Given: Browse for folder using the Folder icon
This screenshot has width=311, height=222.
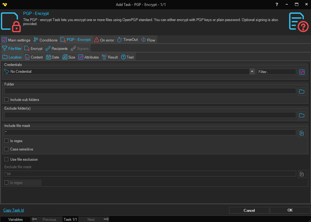Looking at the screenshot, I should (x=302, y=91).
